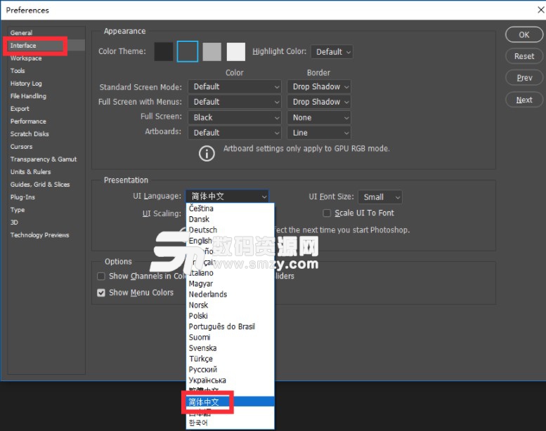
Task: Click the artboard info icon
Action: pyautogui.click(x=207, y=154)
